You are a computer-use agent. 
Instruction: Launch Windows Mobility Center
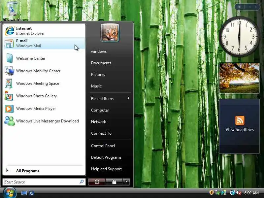point(44,71)
